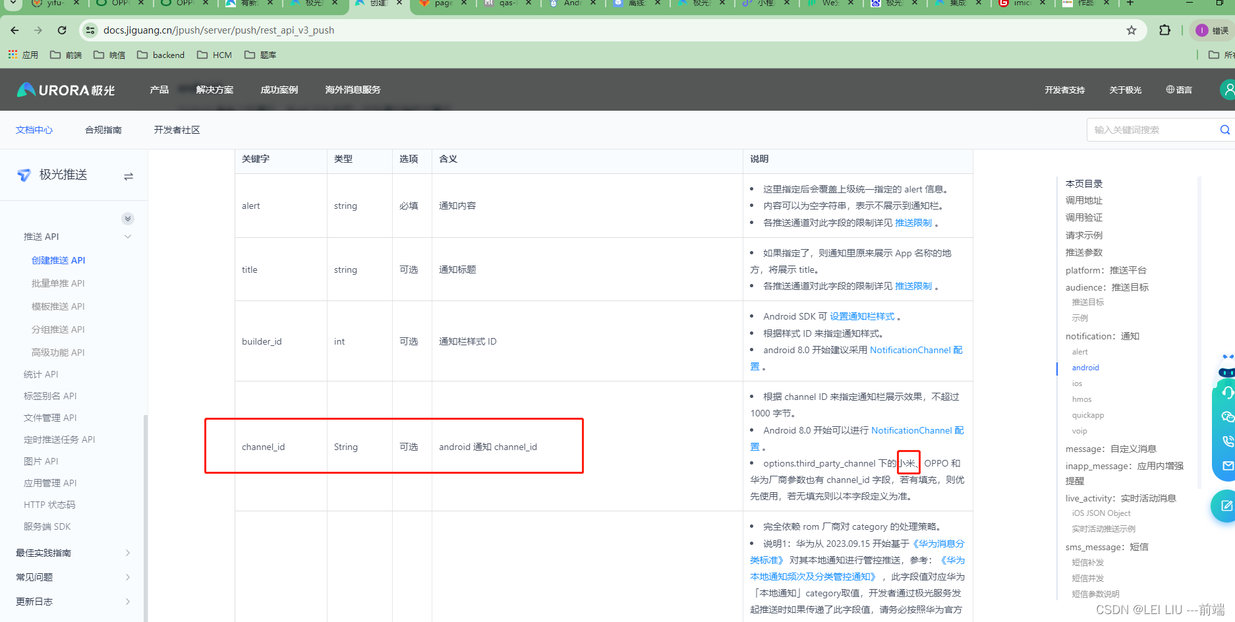Open the browser profile 错误 button
1235x622 pixels.
click(1211, 30)
